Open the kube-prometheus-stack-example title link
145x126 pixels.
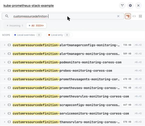point(28,6)
